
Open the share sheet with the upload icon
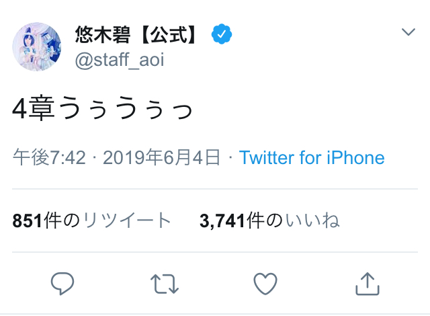click(367, 282)
